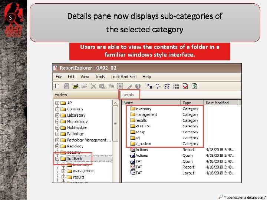Image resolution: width=267 pixels, height=200 pixels.
Task: Collapse the SoftBank folder node
Action: (57, 159)
